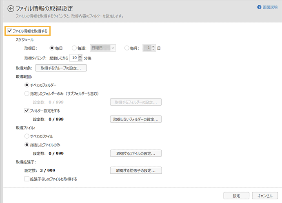Viewport: 282px width, 203px height.
Task: Click the キャンセル button
Action: click(265, 196)
